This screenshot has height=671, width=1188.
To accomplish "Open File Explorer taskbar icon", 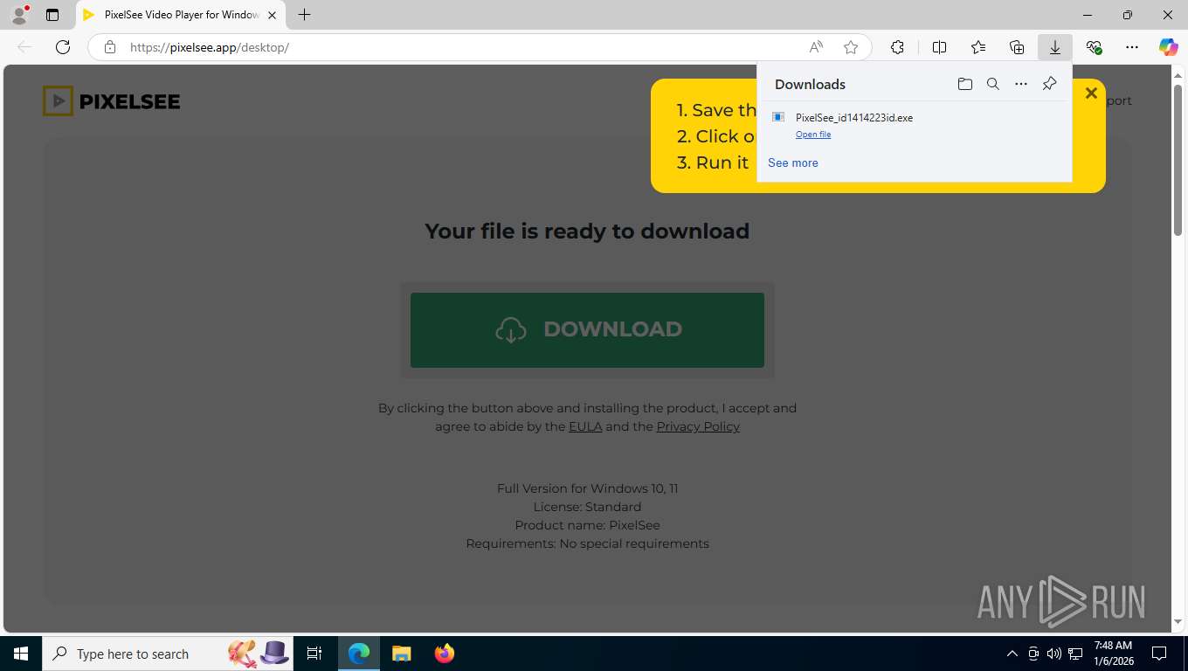I will tap(402, 654).
